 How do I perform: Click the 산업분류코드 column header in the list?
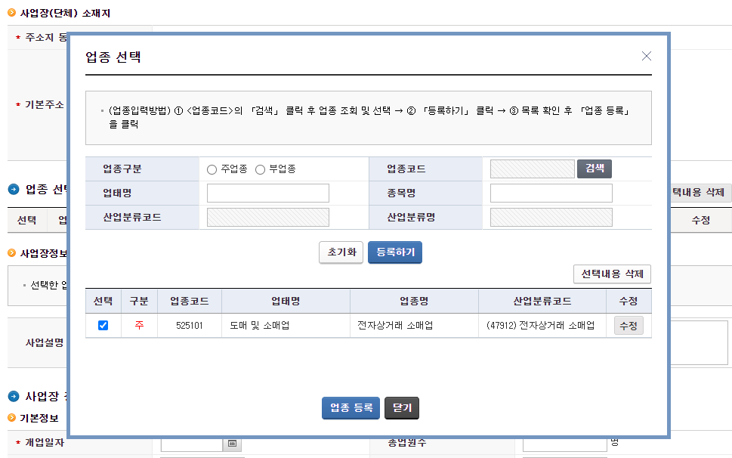click(542, 301)
